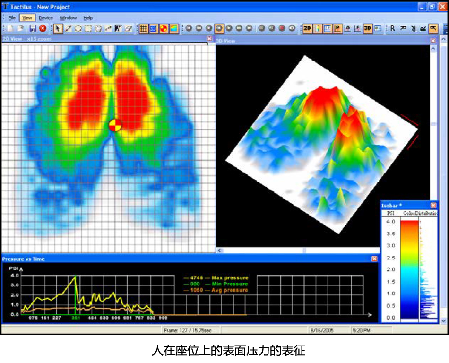Toggle the 2D view button
Image resolution: width=449 pixels, height=363 pixels.
pos(308,28)
